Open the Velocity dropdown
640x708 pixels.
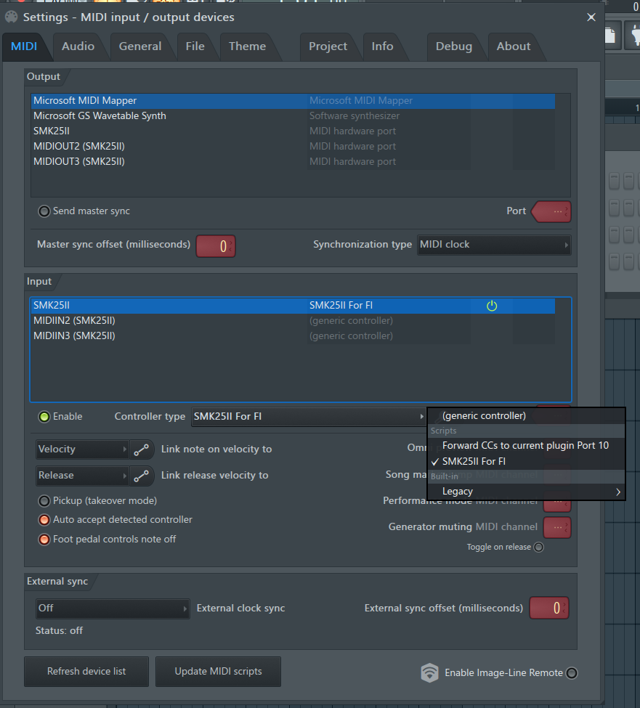82,449
